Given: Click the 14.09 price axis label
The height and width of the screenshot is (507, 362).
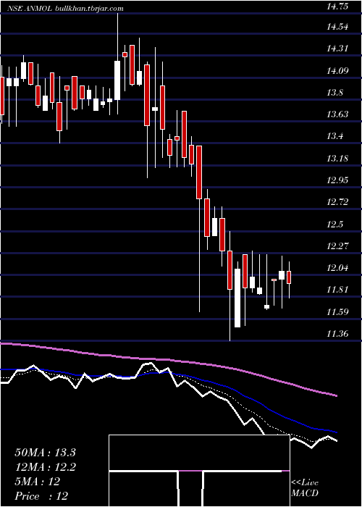Looking at the screenshot, I should tap(337, 70).
